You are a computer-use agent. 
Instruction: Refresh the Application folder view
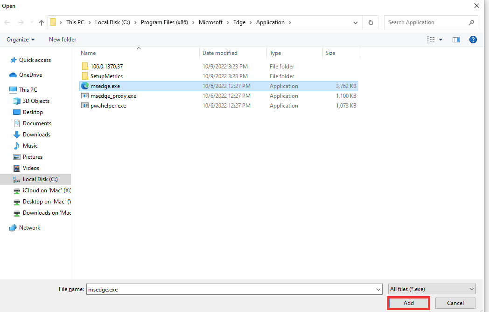tap(371, 22)
